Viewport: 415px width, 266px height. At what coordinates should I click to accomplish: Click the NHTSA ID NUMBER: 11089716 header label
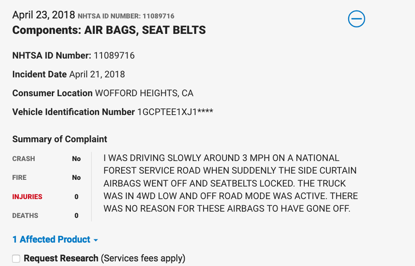[126, 16]
